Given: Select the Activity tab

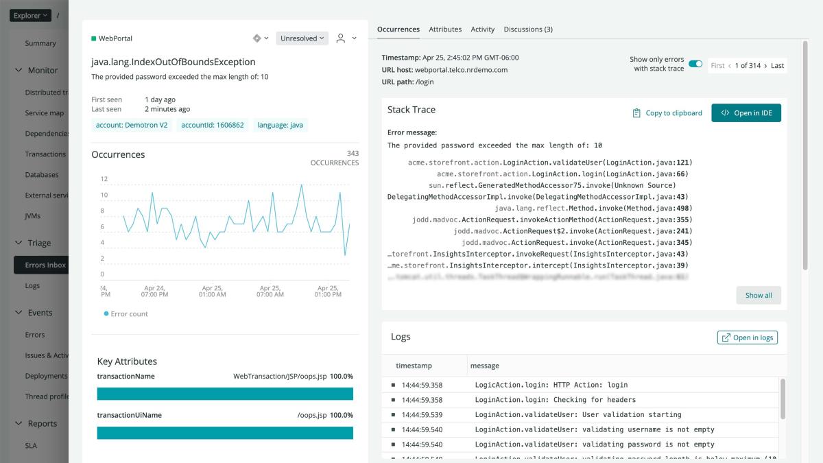Looking at the screenshot, I should (483, 29).
